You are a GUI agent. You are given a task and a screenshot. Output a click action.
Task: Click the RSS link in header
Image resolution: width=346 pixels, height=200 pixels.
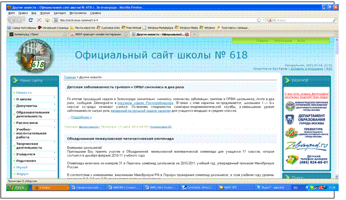329,69
